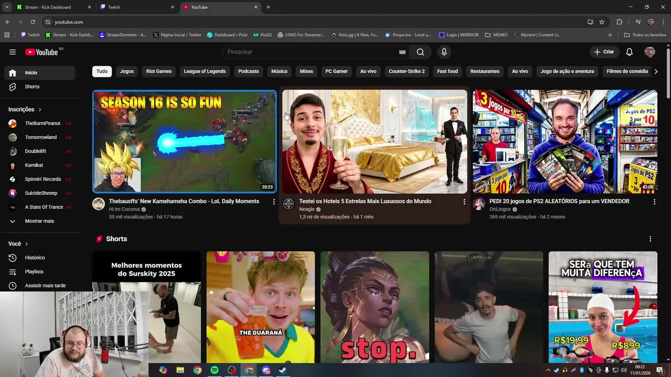The width and height of the screenshot is (671, 377).
Task: Open Histórico in the sidebar
Action: 40,258
